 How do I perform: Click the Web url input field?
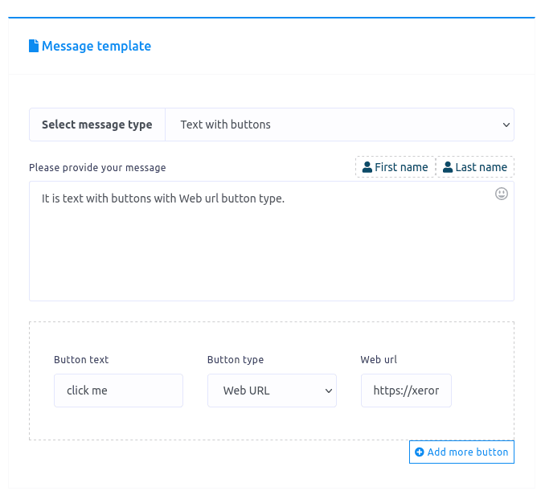[406, 391]
